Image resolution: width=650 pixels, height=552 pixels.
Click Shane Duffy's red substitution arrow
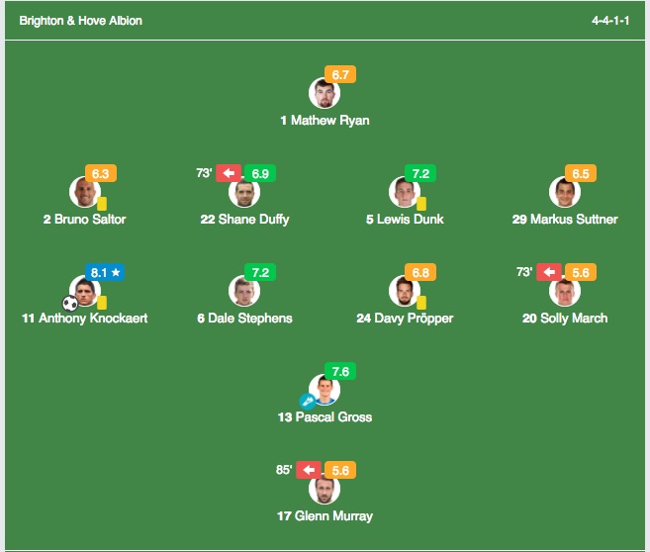click(229, 173)
